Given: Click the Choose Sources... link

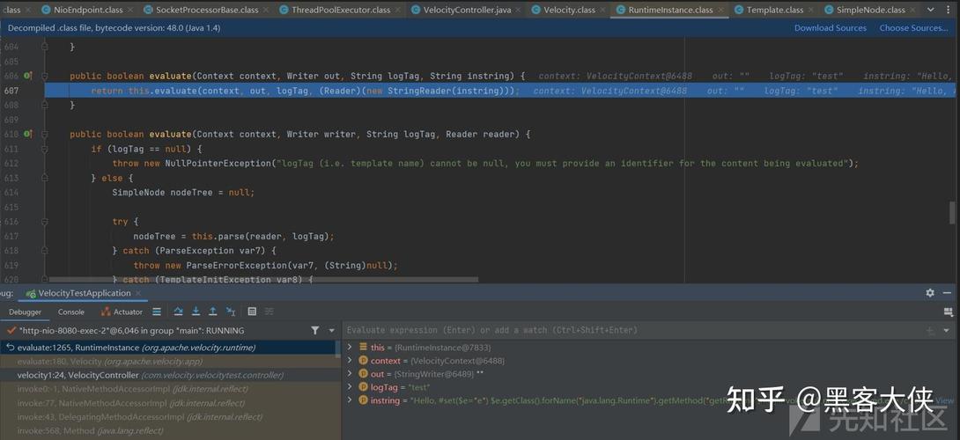Looking at the screenshot, I should click(x=913, y=27).
